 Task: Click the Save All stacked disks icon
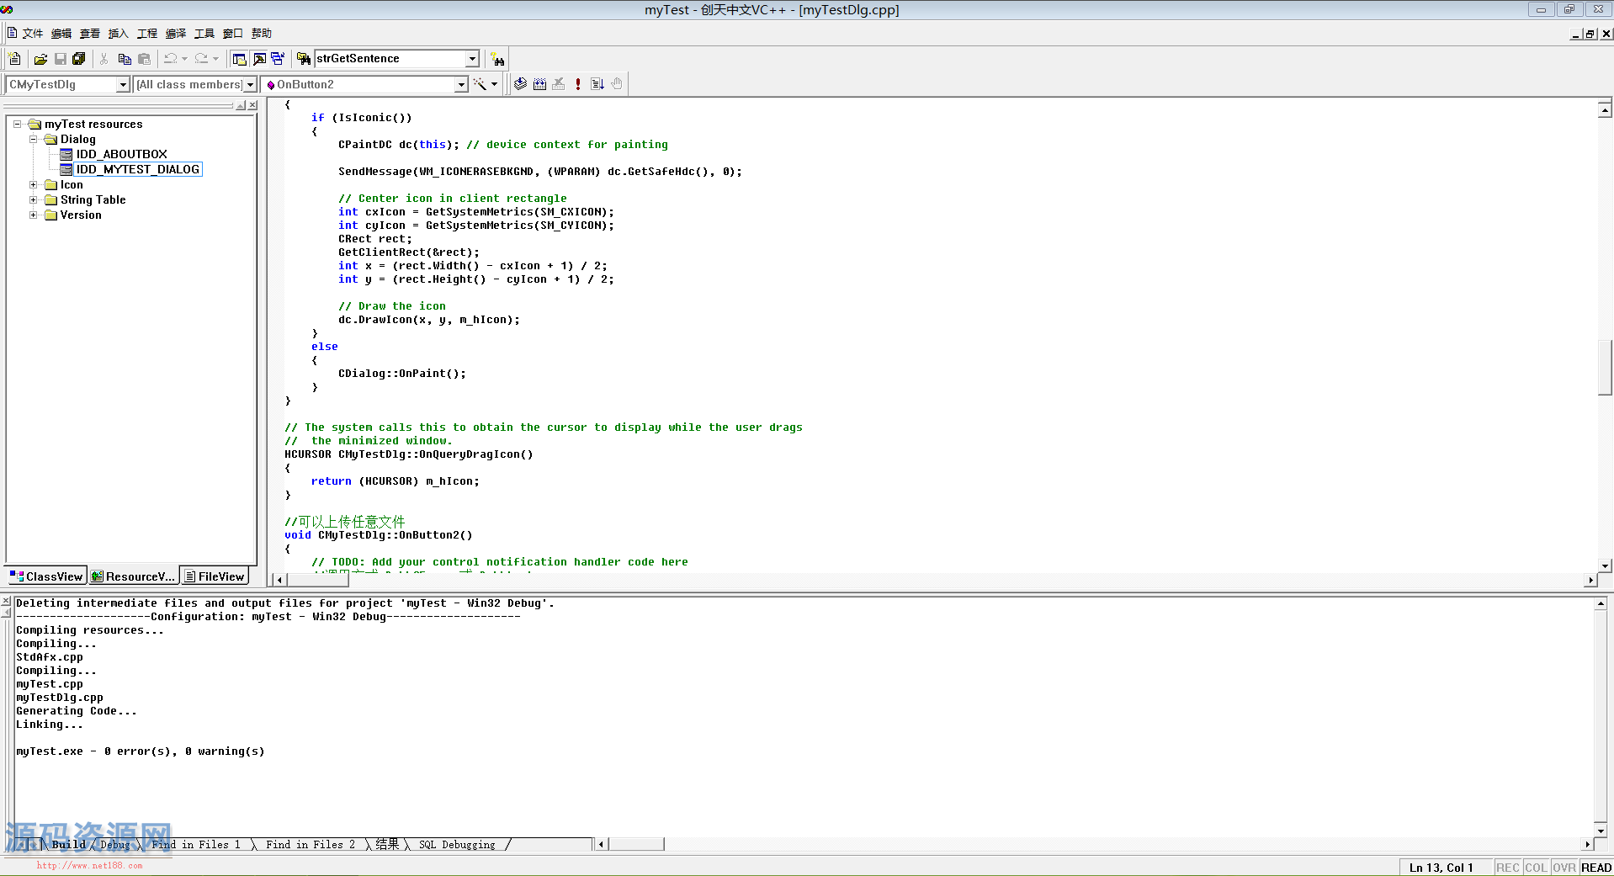point(79,59)
